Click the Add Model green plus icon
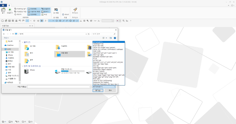236x124 pixels. (x=10, y=10)
